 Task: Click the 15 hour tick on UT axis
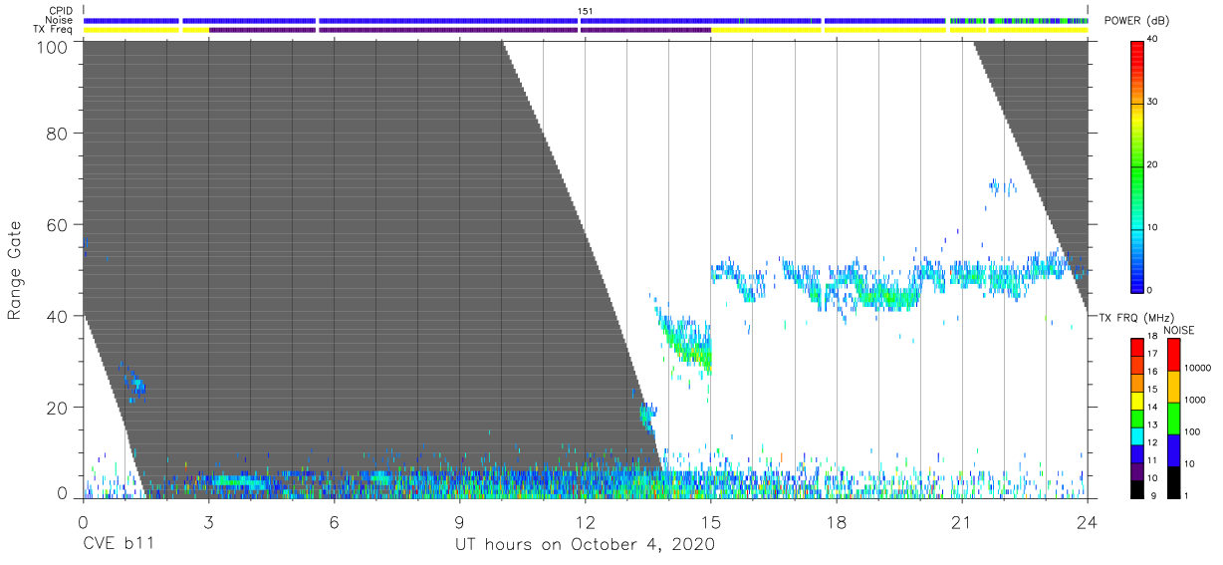tap(711, 521)
